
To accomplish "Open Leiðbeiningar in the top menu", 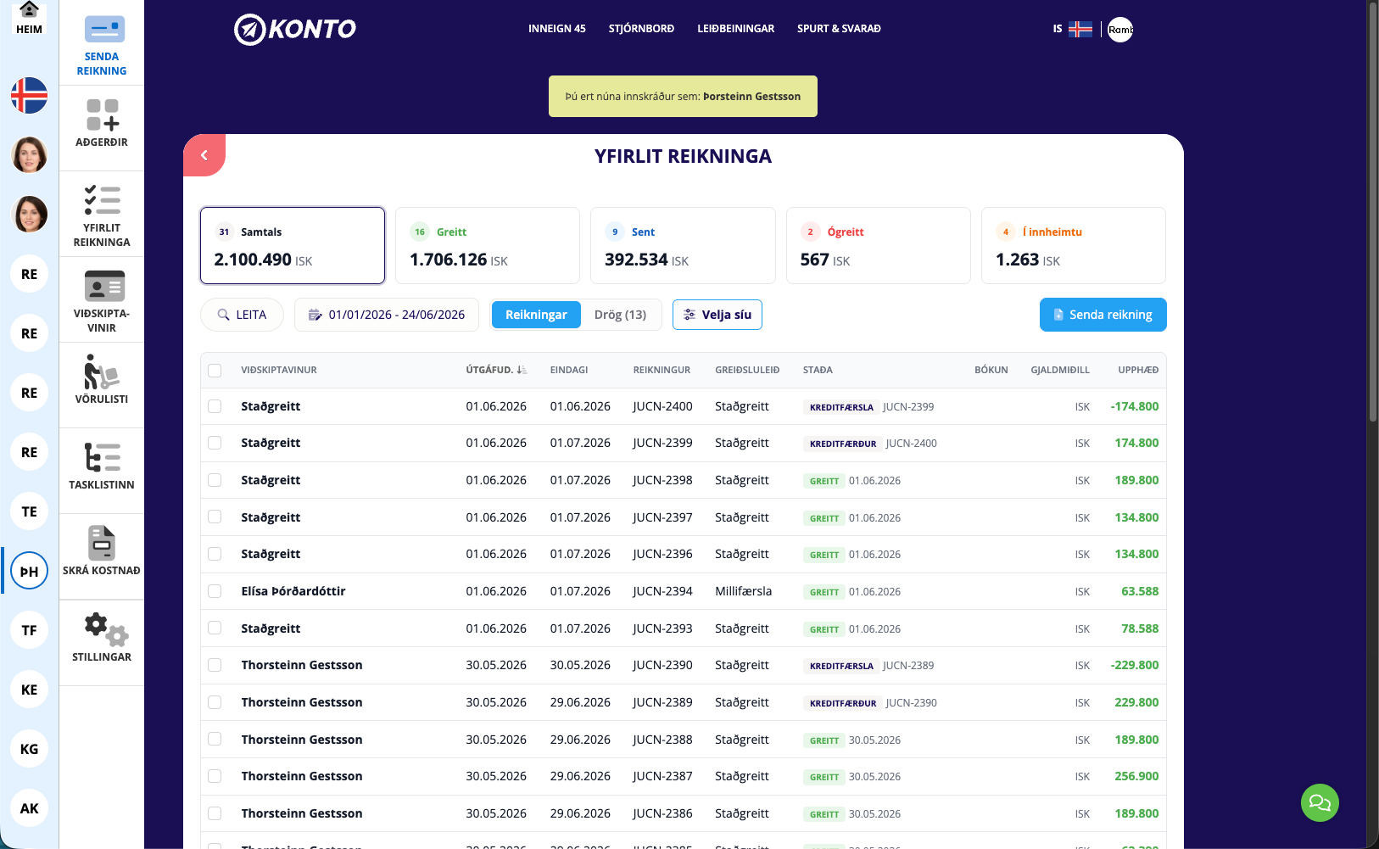I will tap(736, 29).
